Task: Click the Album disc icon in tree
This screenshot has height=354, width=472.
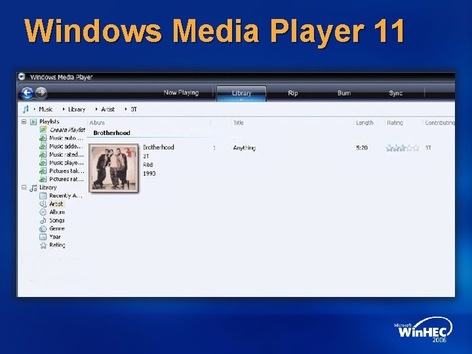Action: [43, 212]
